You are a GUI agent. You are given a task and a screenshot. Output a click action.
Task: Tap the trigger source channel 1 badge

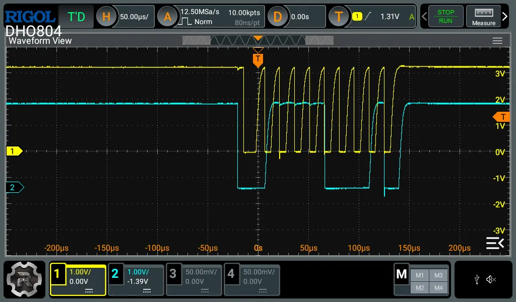[357, 16]
